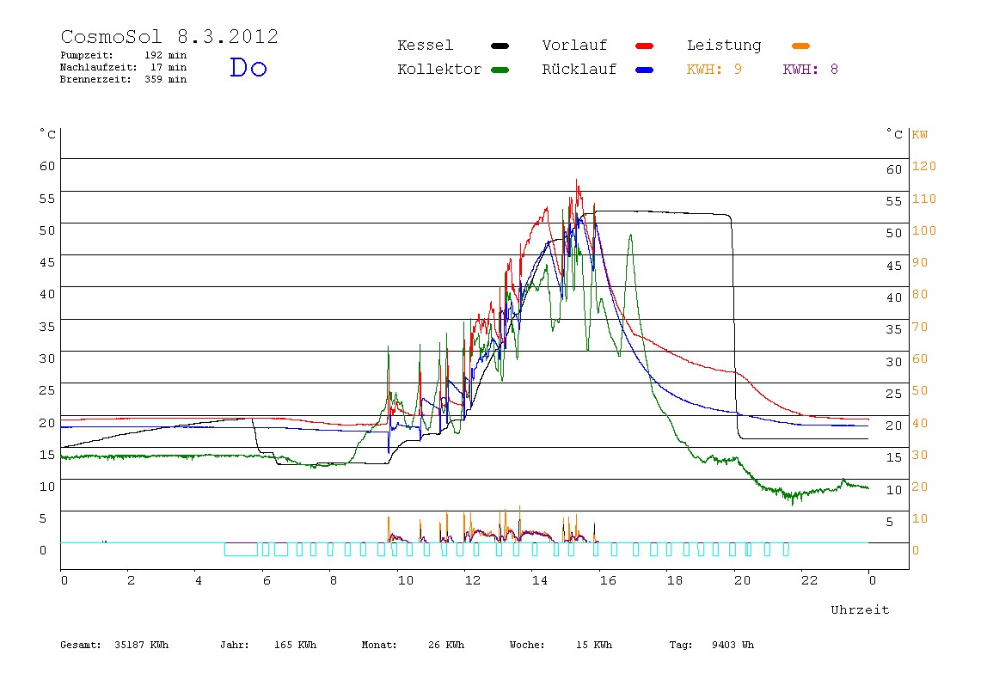Click the '165 KWh' year value
Image resolution: width=987 pixels, height=698 pixels.
pos(295,645)
